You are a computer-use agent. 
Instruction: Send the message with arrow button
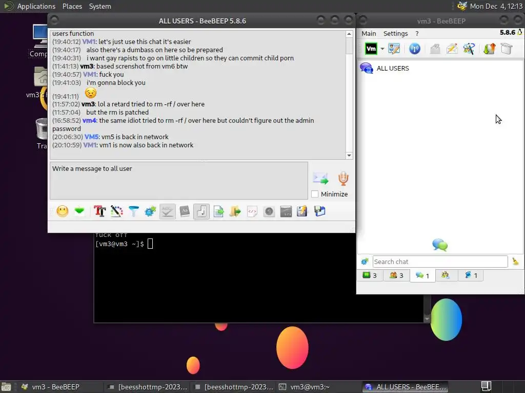pyautogui.click(x=320, y=178)
